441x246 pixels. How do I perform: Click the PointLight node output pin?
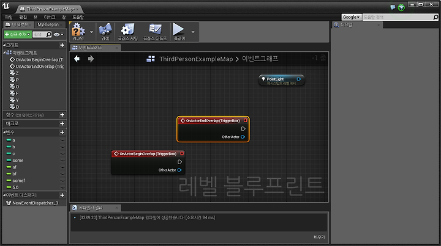[299, 79]
